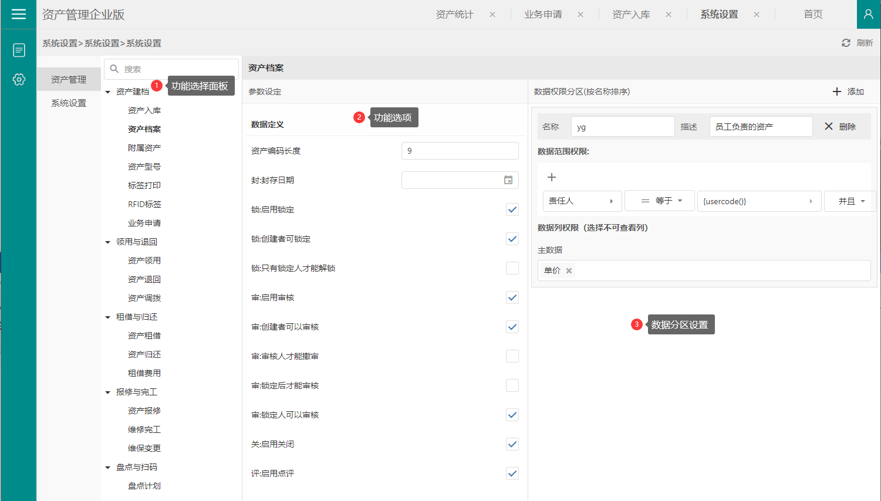Collapse the 报修与完工 tree group
Viewport: 881px width, 501px height.
click(x=108, y=392)
